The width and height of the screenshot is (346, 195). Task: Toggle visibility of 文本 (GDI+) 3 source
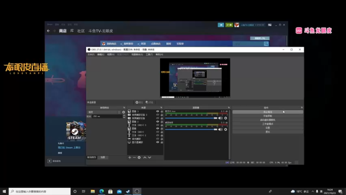coord(157,125)
